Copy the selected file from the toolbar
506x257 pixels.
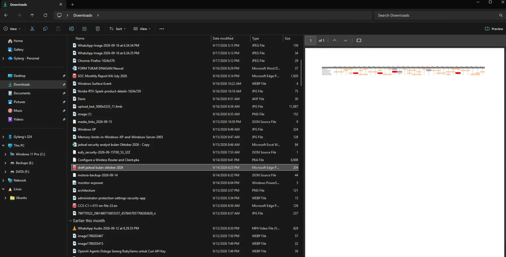tap(45, 29)
